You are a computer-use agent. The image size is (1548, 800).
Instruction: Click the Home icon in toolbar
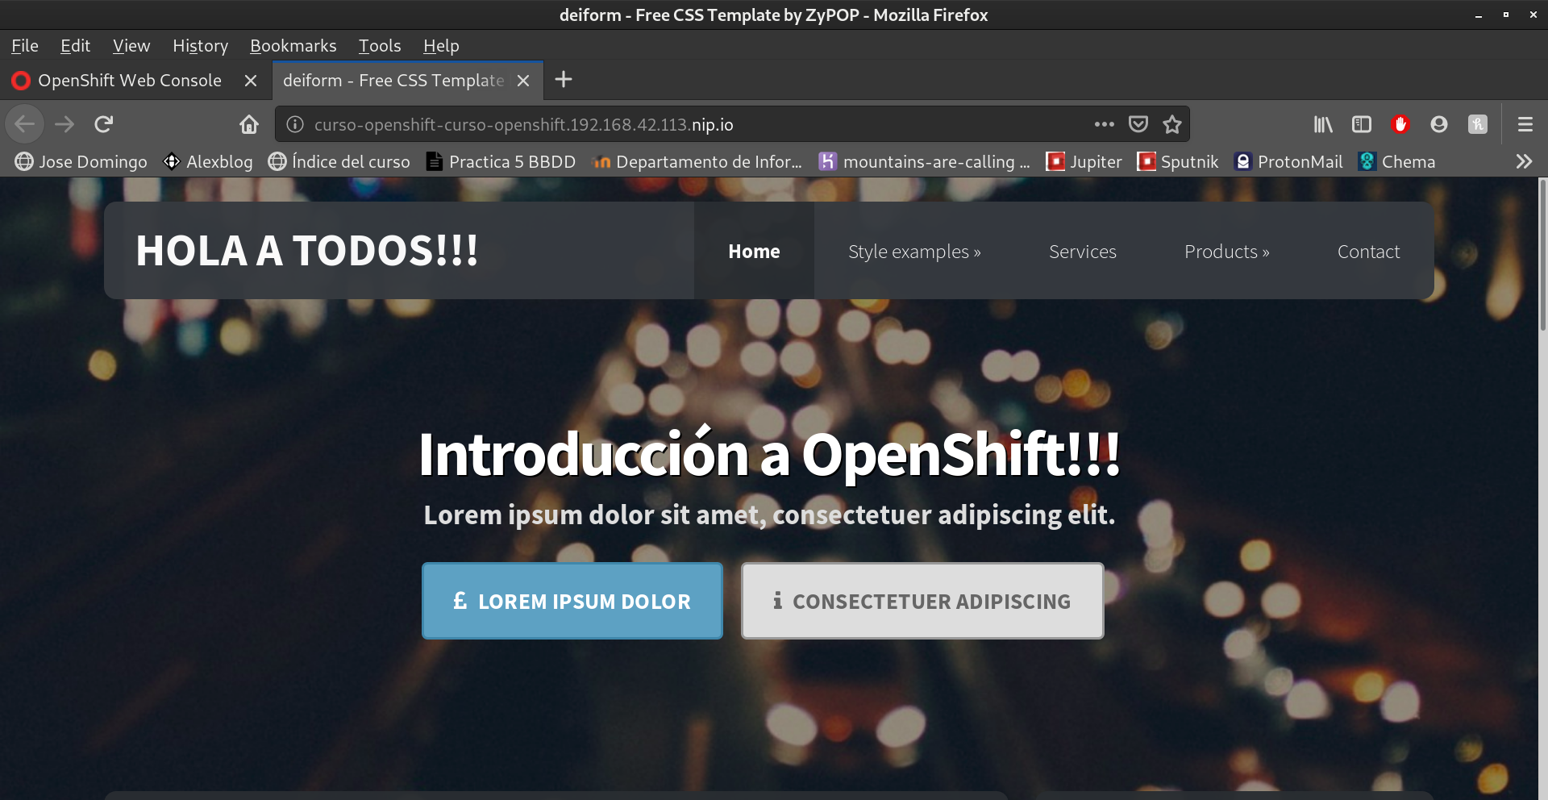(x=249, y=124)
